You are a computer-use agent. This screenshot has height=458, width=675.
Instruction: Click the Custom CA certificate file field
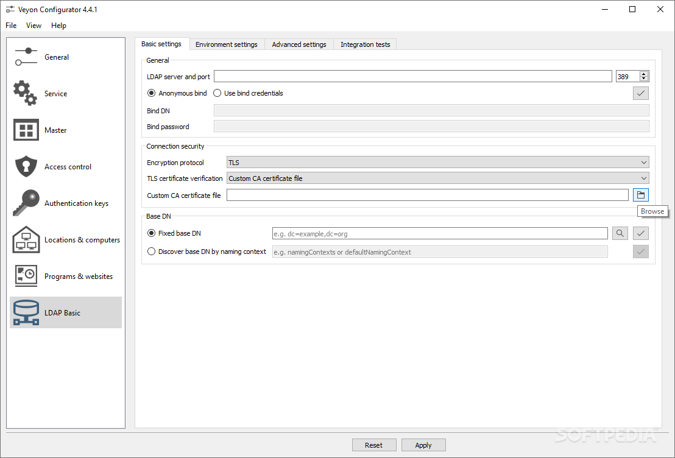[x=428, y=195]
